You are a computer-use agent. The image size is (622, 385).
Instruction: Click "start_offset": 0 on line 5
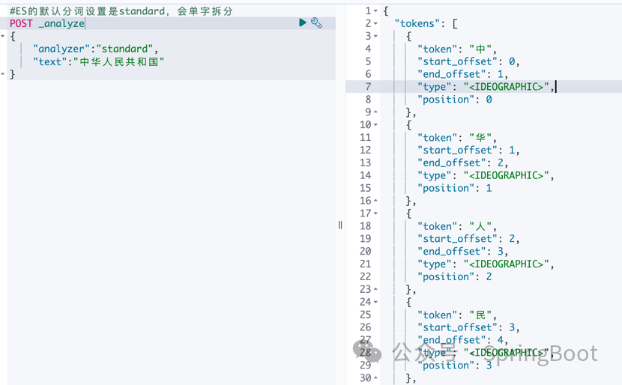pos(468,61)
